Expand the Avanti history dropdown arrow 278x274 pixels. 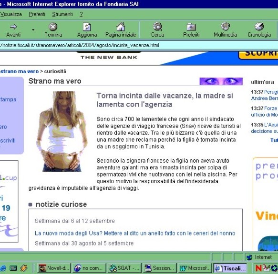33,29
